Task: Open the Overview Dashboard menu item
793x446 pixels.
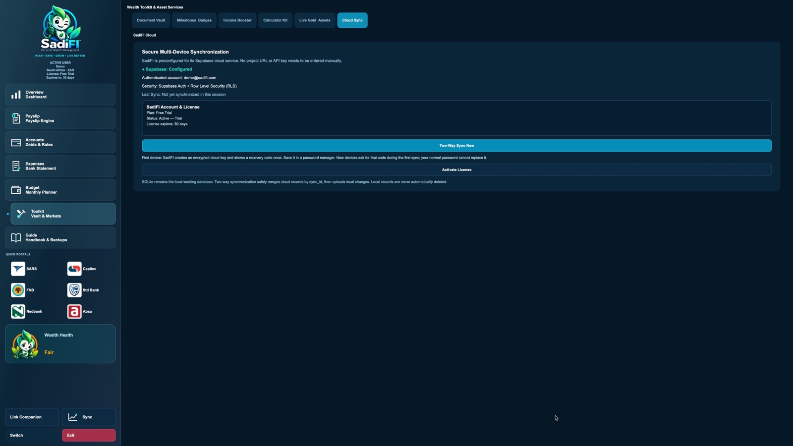Action: 60,95
